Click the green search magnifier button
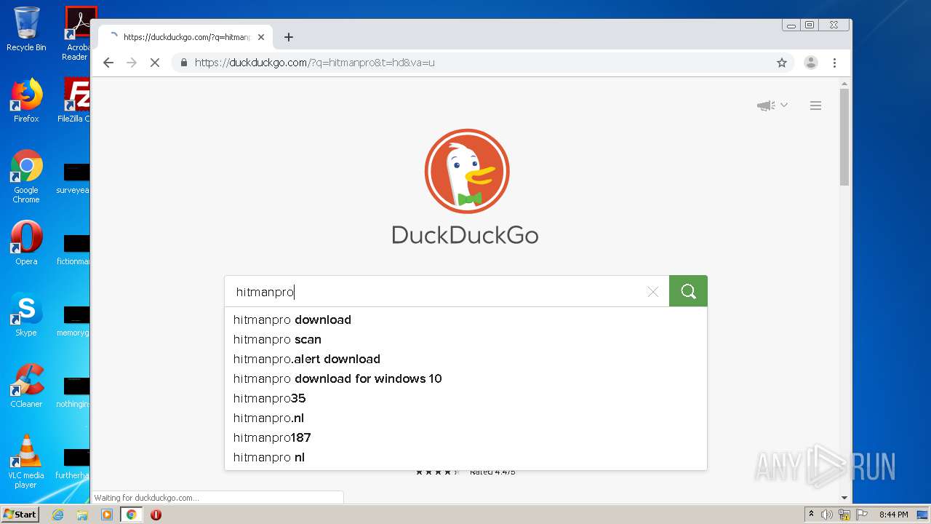Image resolution: width=931 pixels, height=524 pixels. [x=688, y=291]
